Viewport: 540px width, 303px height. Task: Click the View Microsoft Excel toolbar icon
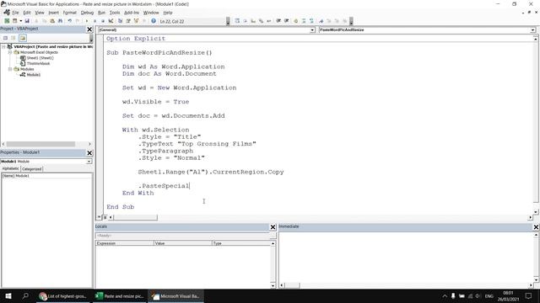7,21
